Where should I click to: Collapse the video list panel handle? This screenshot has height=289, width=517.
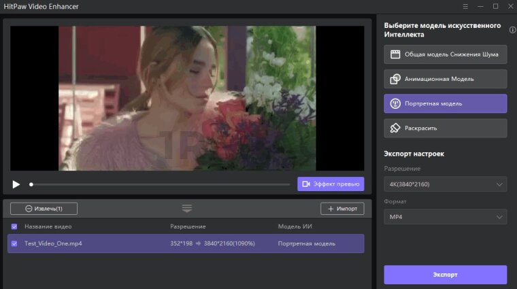(187, 208)
